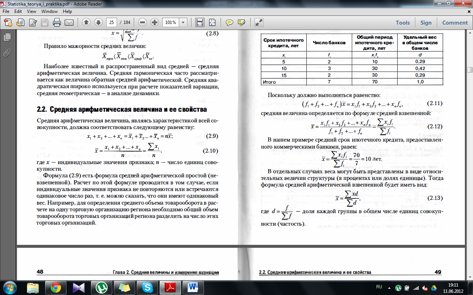Viewport: 473px width, 295px height.
Task: Open the Edit menu
Action: click(18, 11)
